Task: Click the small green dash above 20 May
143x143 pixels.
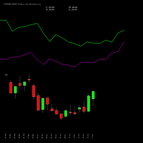Action: click(x=6, y=75)
